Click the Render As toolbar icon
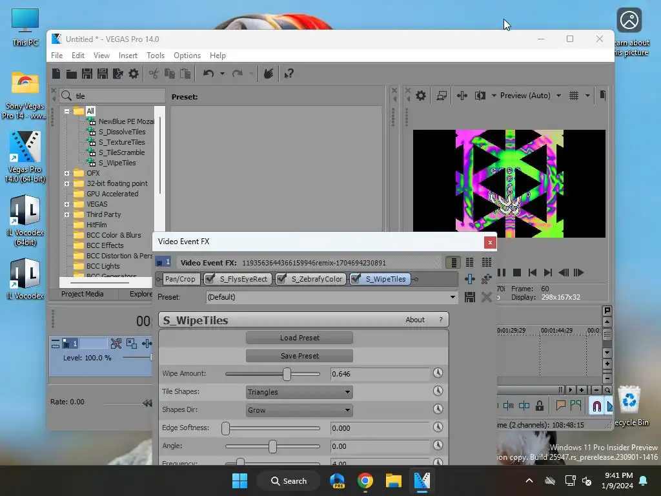 (118, 74)
